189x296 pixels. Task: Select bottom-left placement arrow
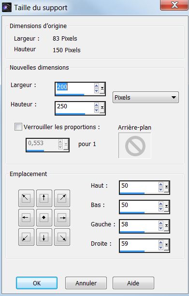click(26, 237)
